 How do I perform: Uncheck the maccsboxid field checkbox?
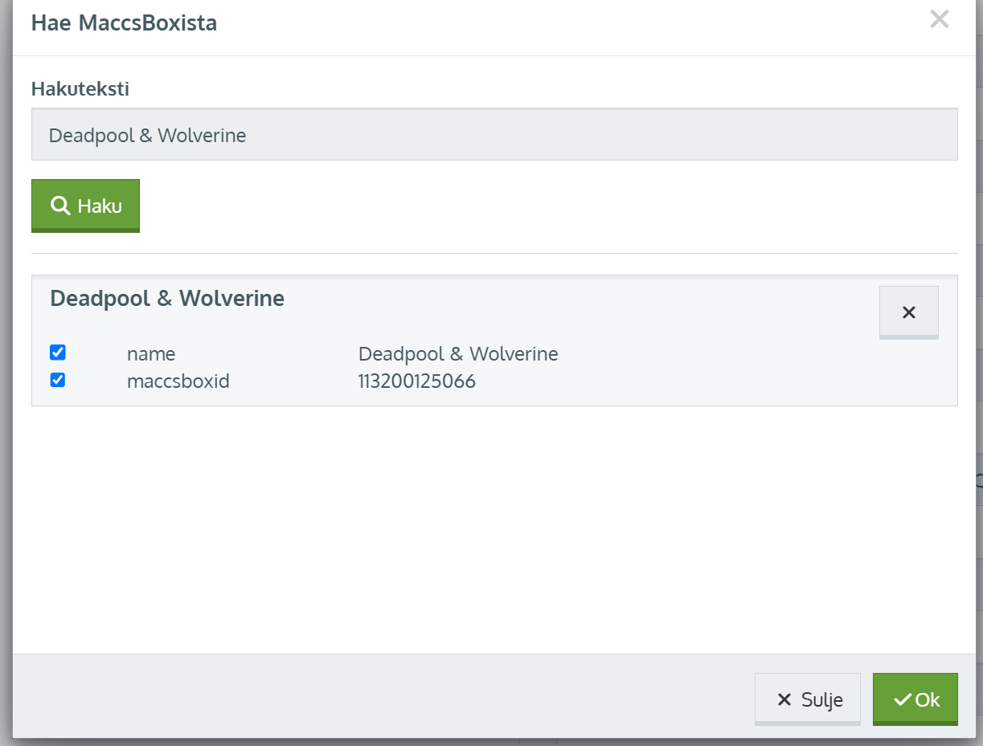58,380
